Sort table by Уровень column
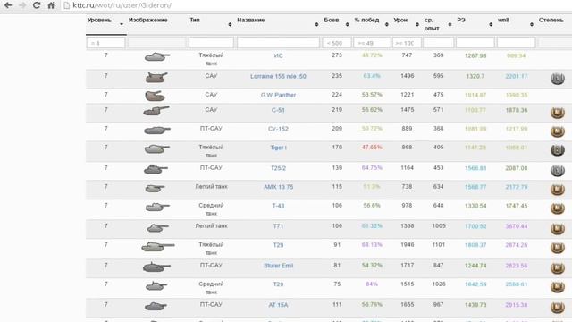This screenshot has width=572, height=322. 106,24
